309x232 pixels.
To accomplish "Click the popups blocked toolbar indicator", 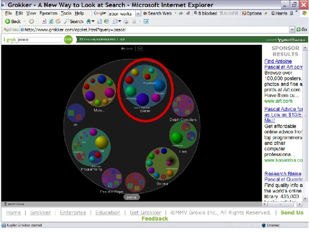I will coord(205,13).
